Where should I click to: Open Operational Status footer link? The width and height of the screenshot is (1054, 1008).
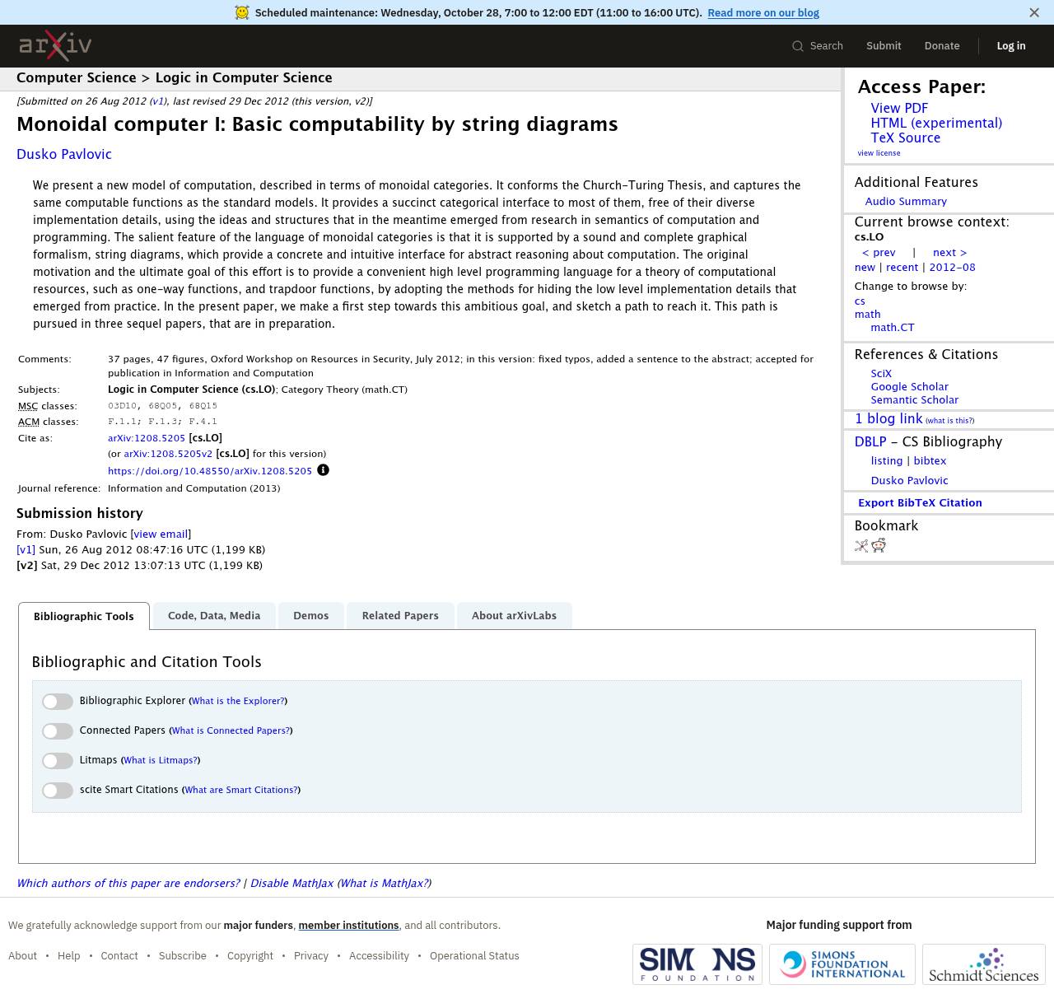(x=474, y=956)
